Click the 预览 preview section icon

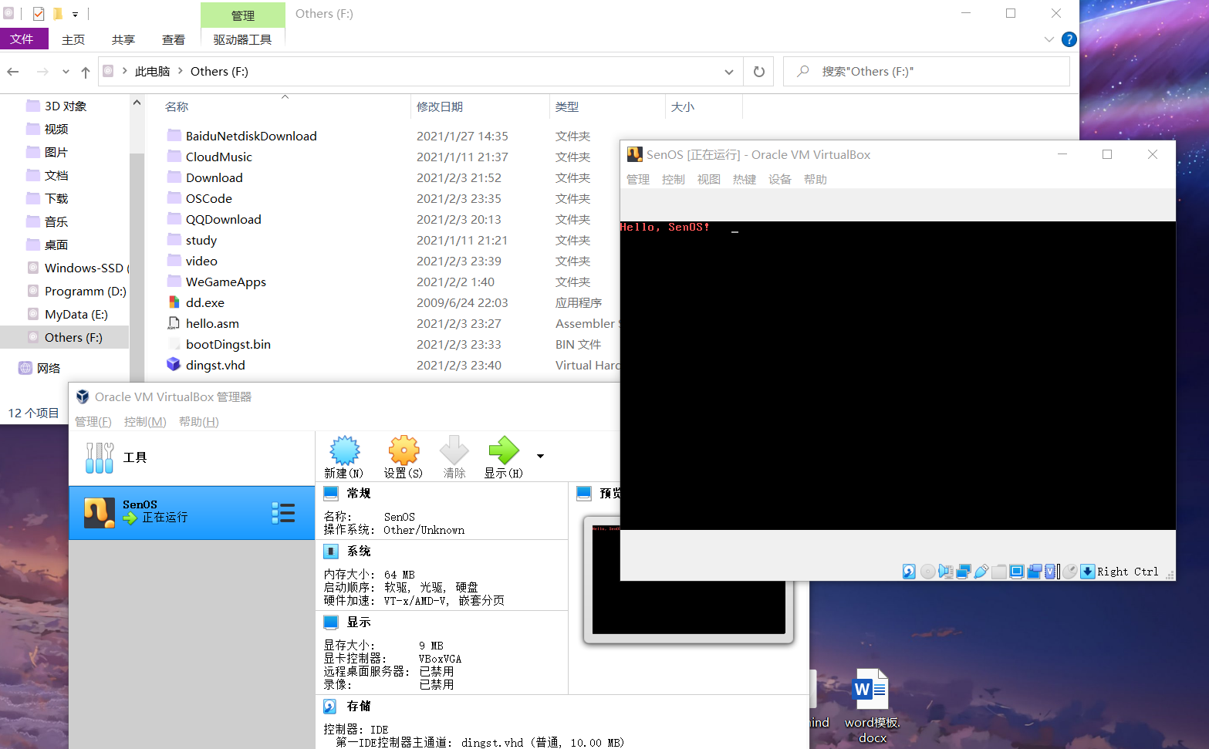tap(584, 493)
